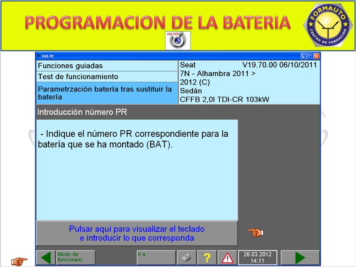This screenshot has width=356, height=267.
Task: Click Pulsar aquí para visualizar el teclado
Action: coord(137,233)
